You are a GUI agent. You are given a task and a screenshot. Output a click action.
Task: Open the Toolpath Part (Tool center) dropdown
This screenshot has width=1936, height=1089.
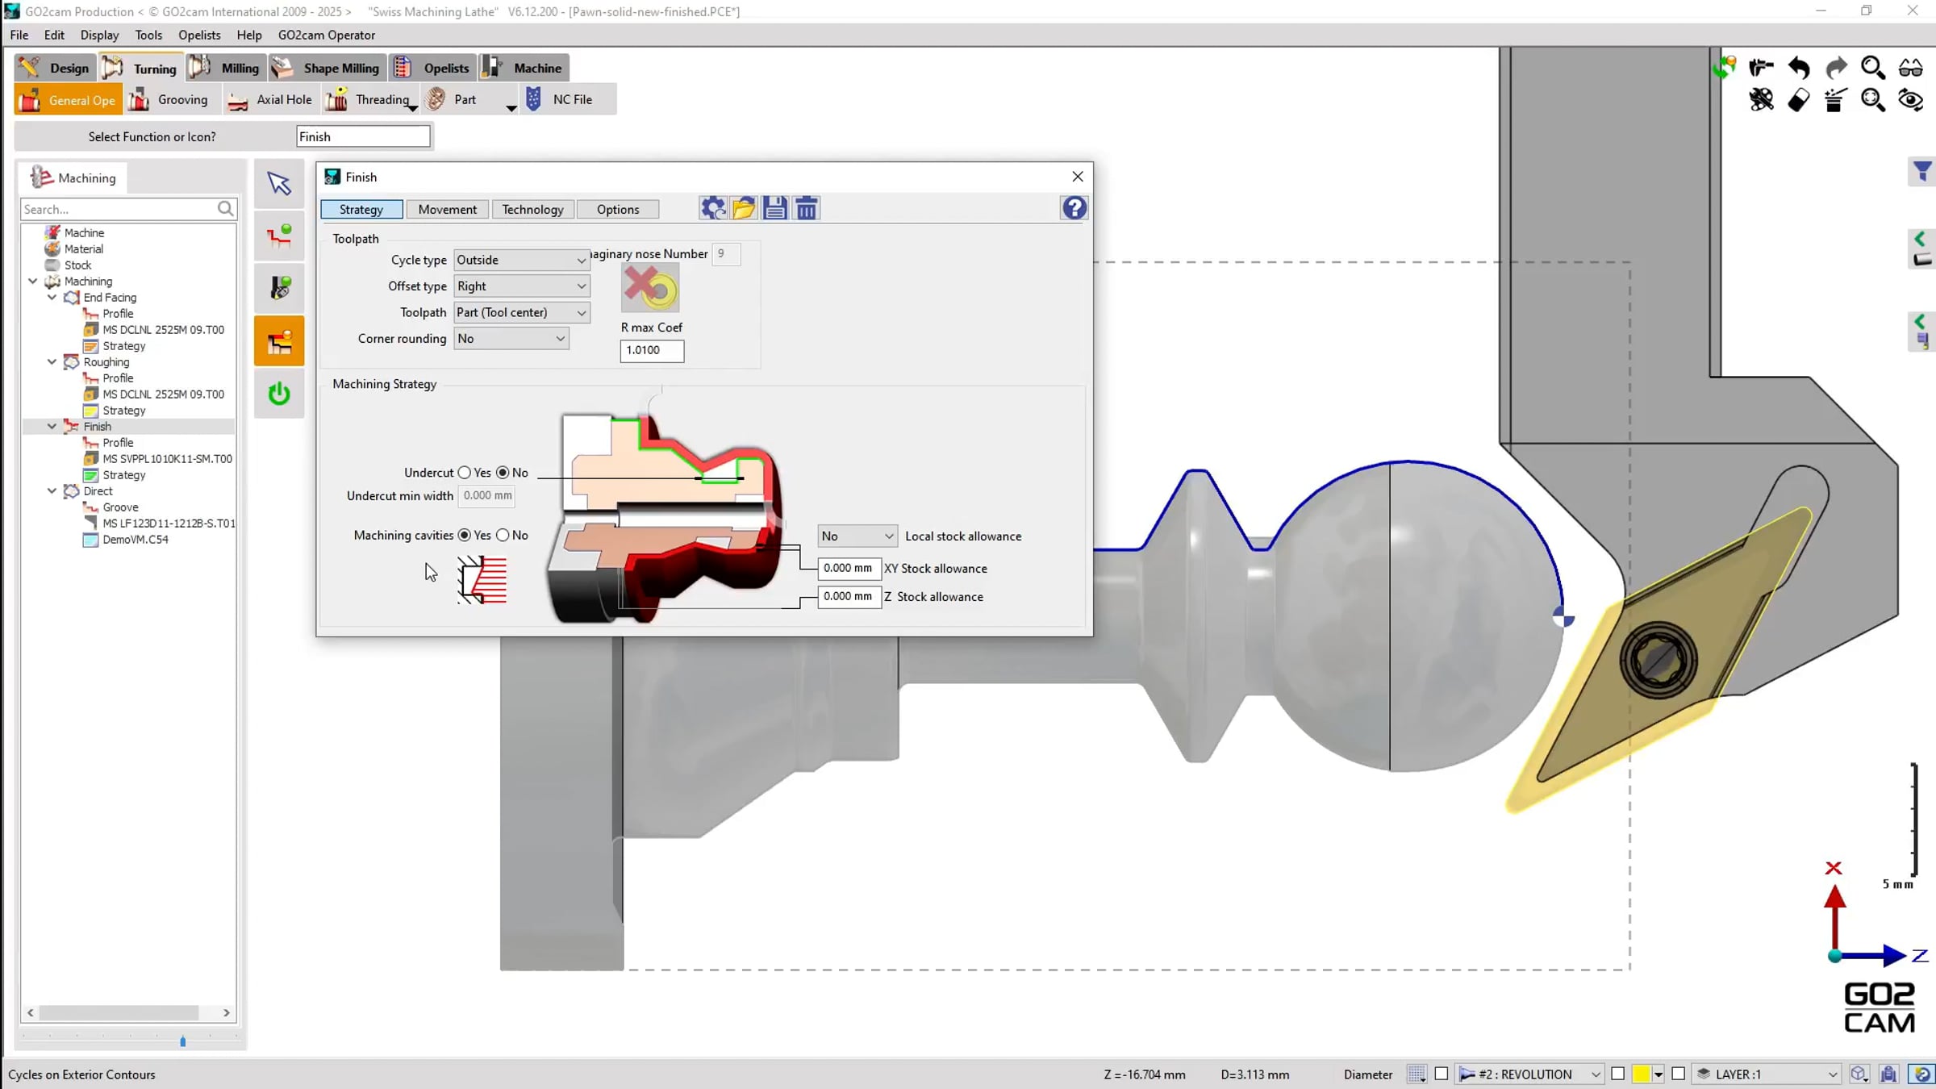click(521, 312)
